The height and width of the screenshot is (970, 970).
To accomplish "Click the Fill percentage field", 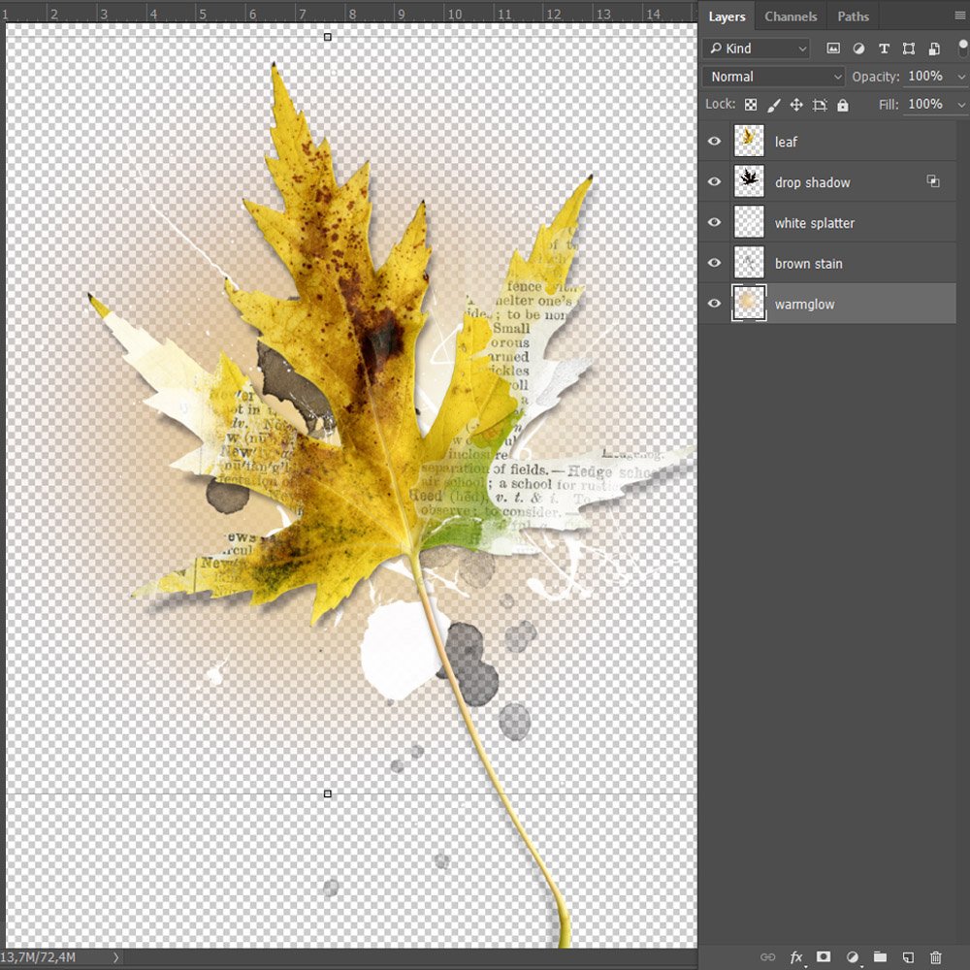I will pos(925,105).
